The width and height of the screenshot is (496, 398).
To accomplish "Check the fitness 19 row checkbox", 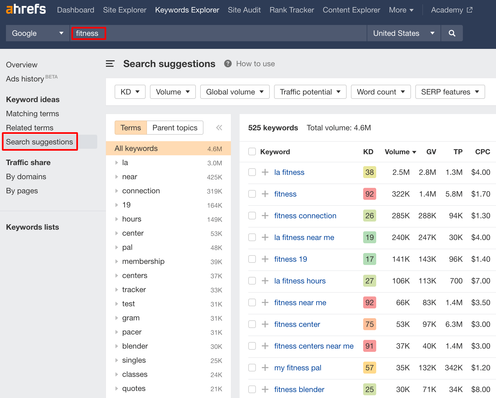I will 252,259.
